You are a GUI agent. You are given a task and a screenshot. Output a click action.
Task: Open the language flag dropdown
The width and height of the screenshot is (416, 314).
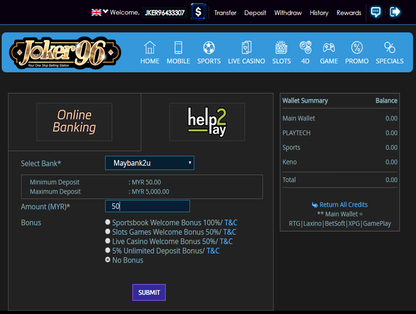tap(99, 12)
